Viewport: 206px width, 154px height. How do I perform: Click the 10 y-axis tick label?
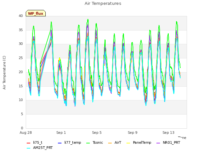point(21,100)
